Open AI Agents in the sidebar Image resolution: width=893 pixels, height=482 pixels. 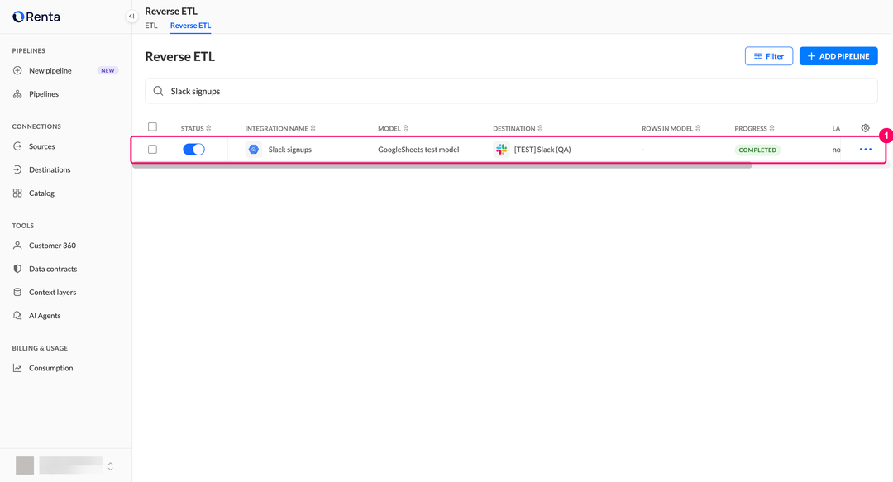click(x=45, y=316)
